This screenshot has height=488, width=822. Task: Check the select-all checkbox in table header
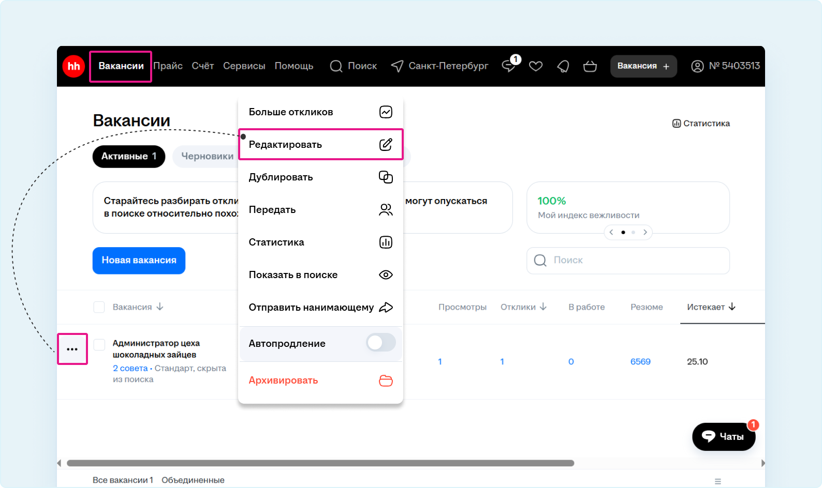[x=99, y=307]
